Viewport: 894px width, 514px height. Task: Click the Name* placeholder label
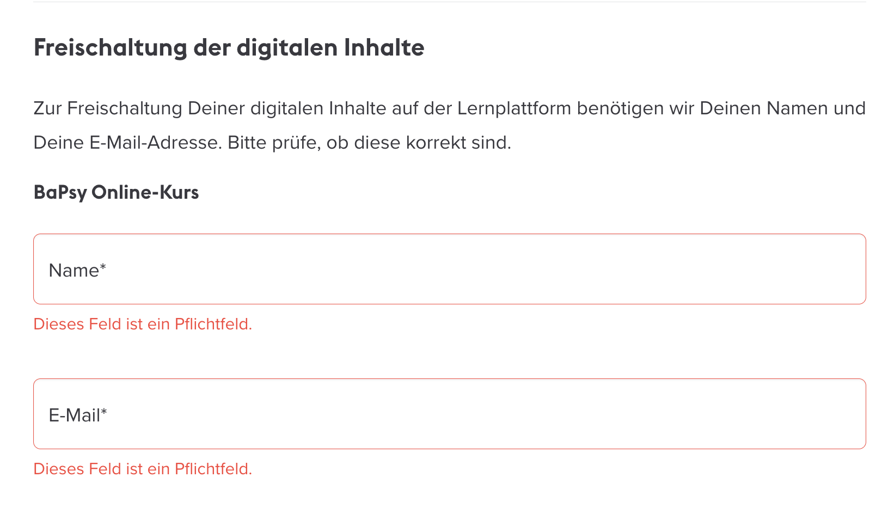click(x=77, y=270)
